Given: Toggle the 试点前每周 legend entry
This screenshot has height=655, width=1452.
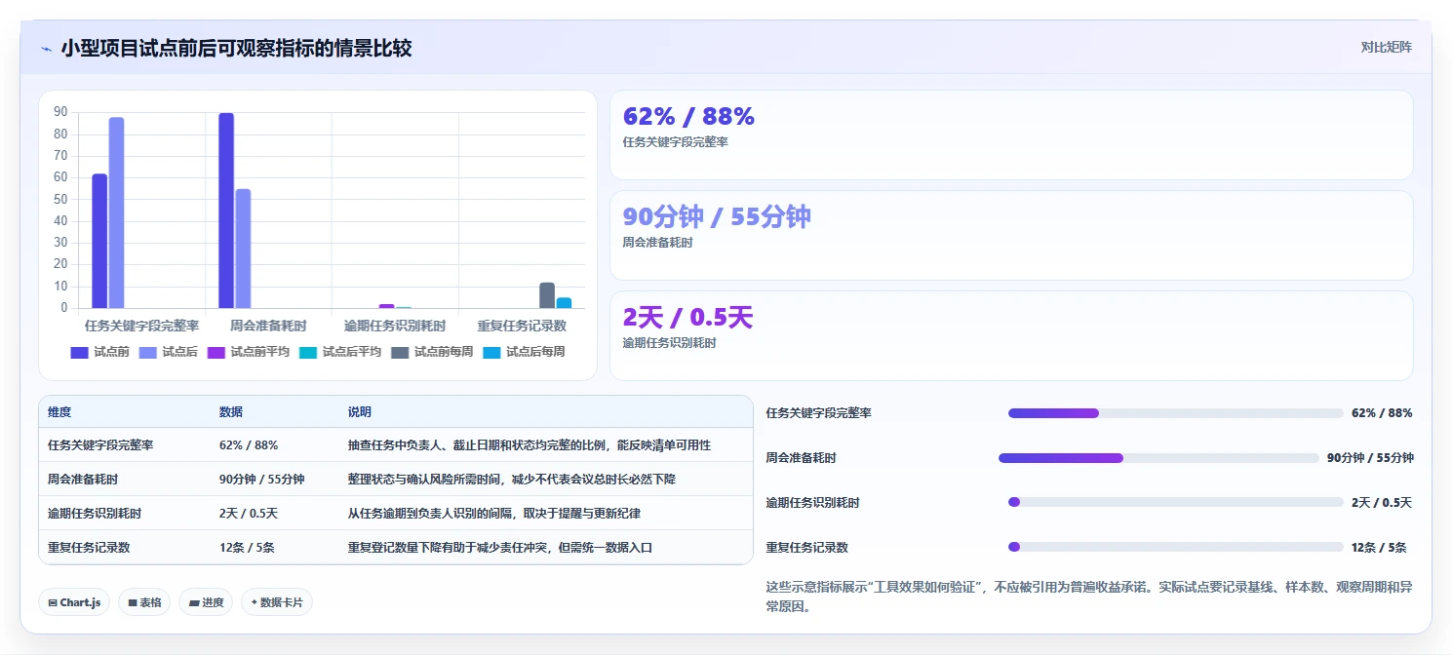Looking at the screenshot, I should (x=431, y=352).
